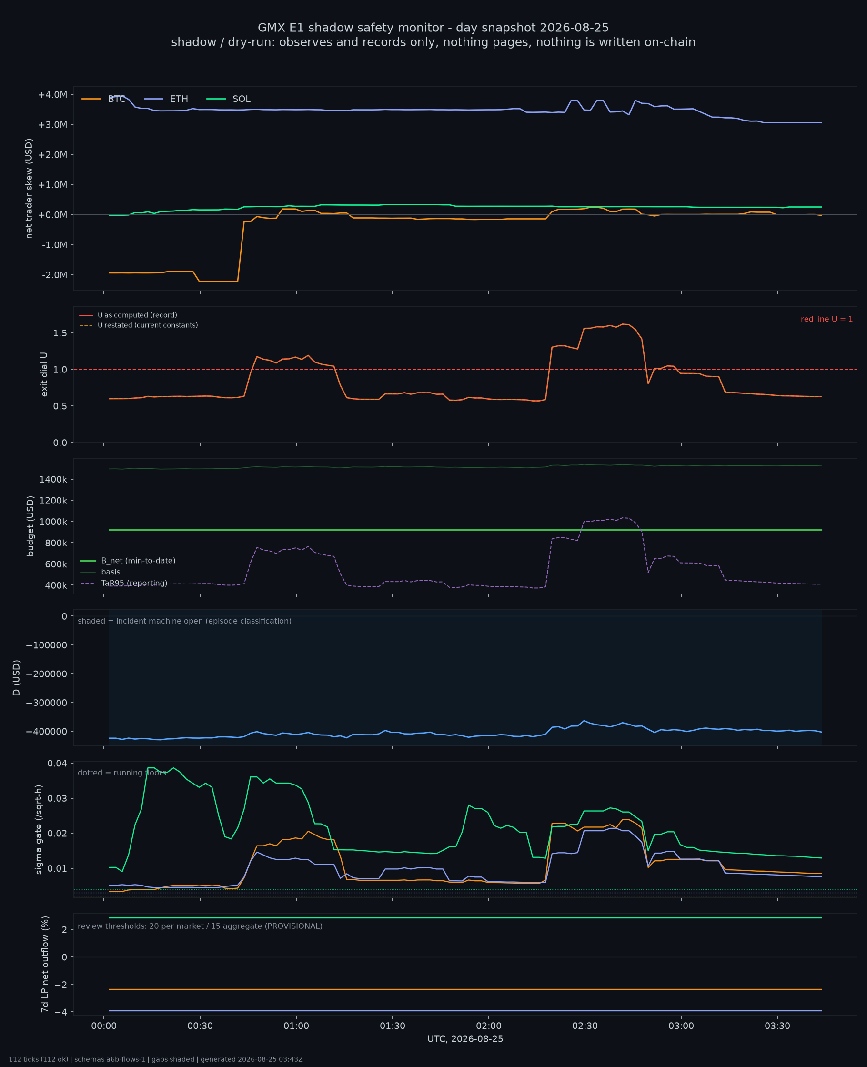Click the '-2.0M' tick label
Screen dimensions: 867x1067
(54, 275)
